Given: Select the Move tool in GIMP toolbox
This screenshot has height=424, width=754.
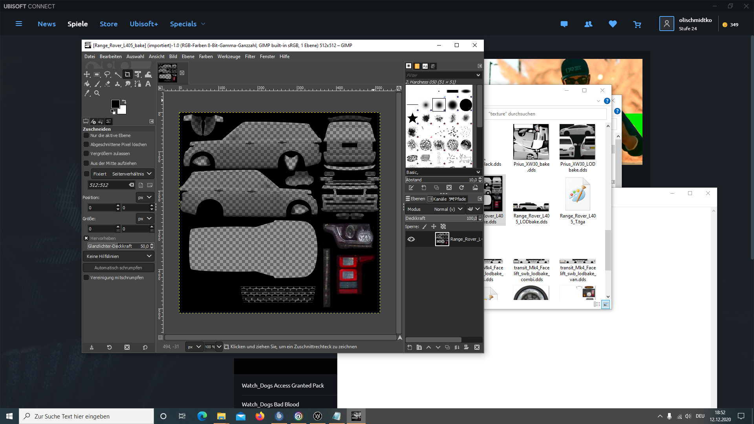Looking at the screenshot, I should 87,75.
